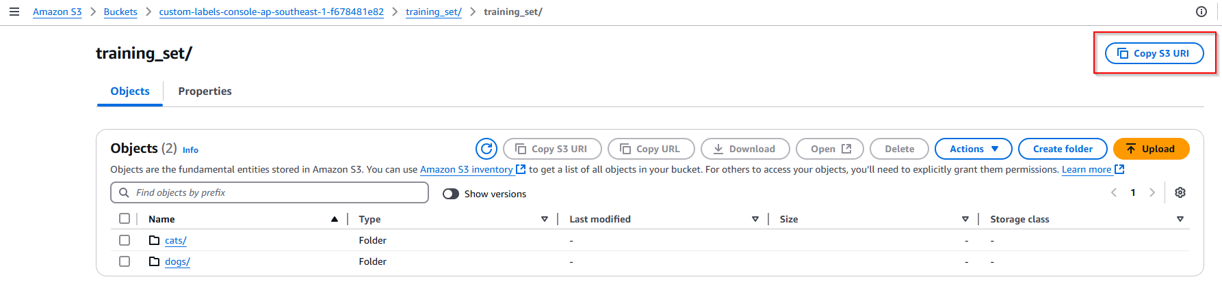This screenshot has height=303, width=1222.
Task: Open the hamburger navigation menu
Action: 14,12
